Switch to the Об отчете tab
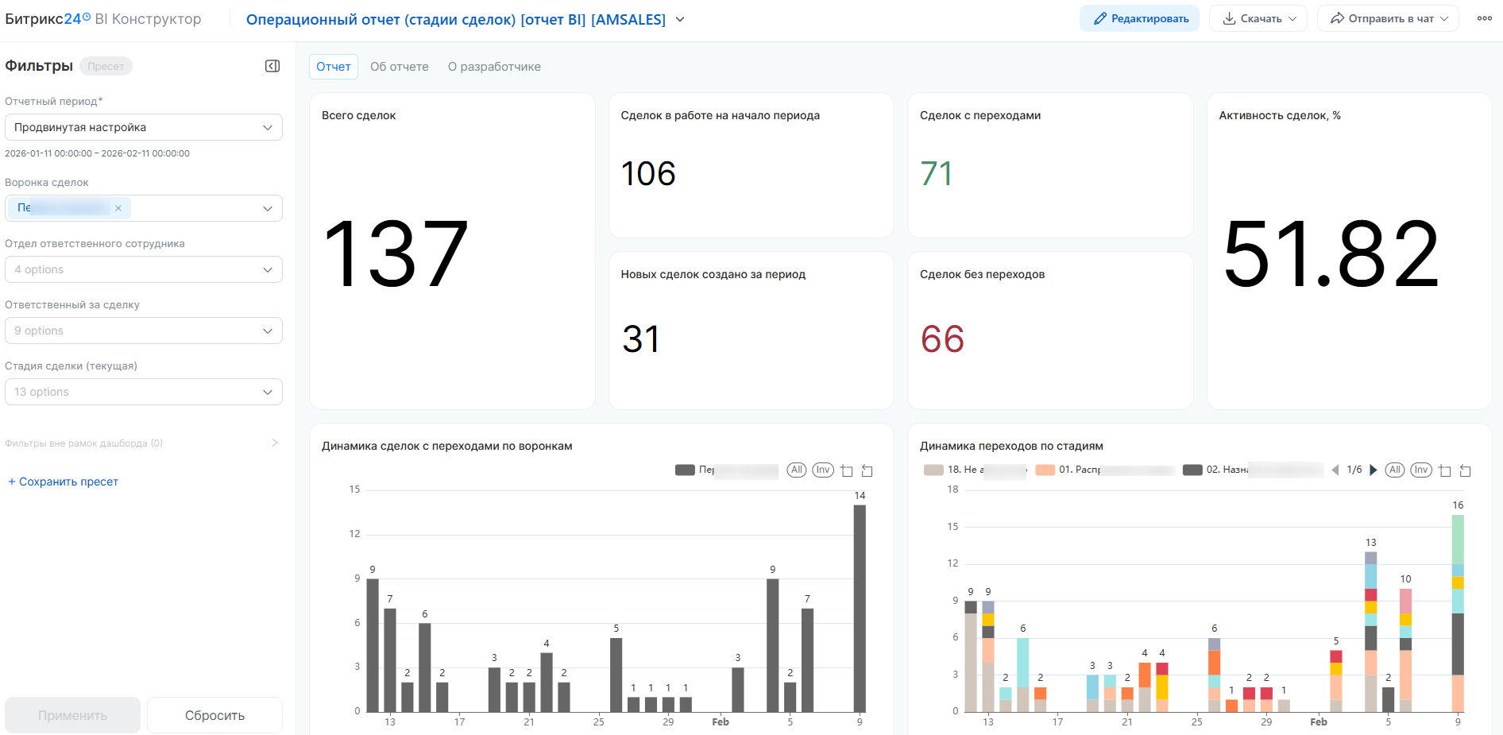This screenshot has height=735, width=1503. click(400, 67)
